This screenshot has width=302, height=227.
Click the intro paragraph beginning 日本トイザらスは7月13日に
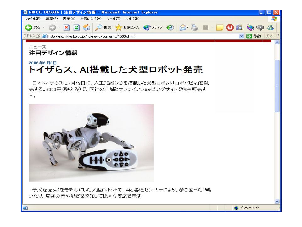[x=119, y=89]
